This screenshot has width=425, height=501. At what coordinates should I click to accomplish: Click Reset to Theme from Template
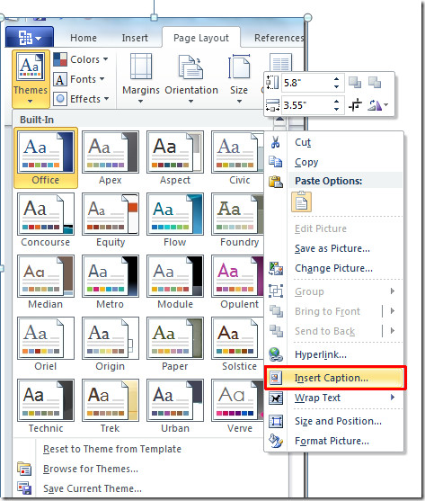pyautogui.click(x=112, y=449)
